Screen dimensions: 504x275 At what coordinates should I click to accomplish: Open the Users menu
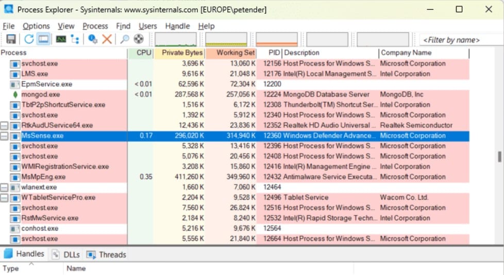point(147,26)
